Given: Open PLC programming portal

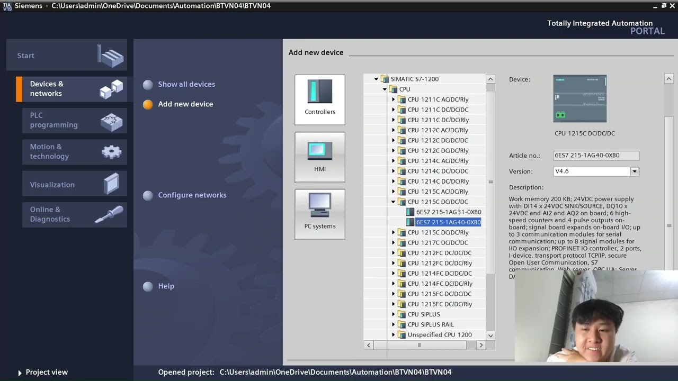Looking at the screenshot, I should click(75, 120).
